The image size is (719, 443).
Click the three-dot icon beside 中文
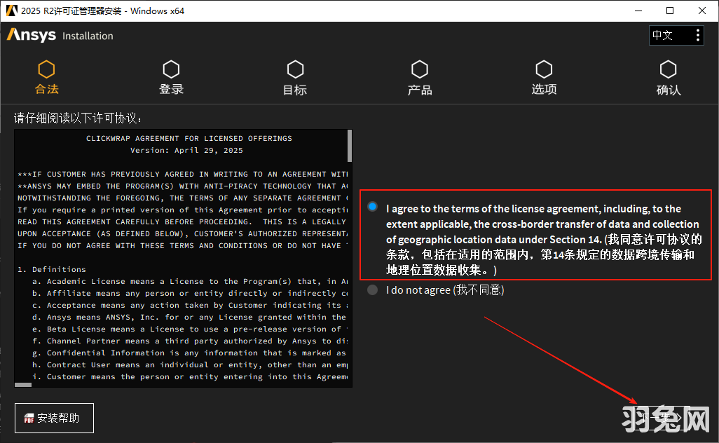pyautogui.click(x=697, y=35)
